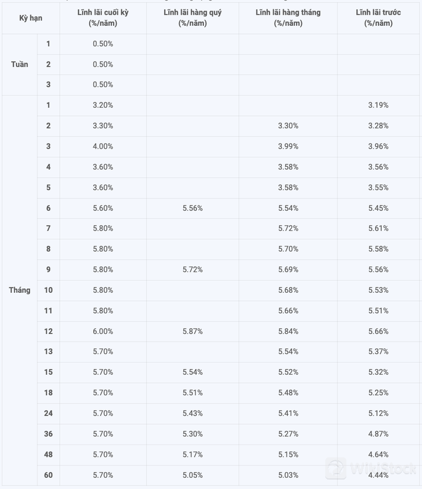Click the 5.03% monthly interest cell
Screen dimensions: 422x489
click(x=288, y=475)
